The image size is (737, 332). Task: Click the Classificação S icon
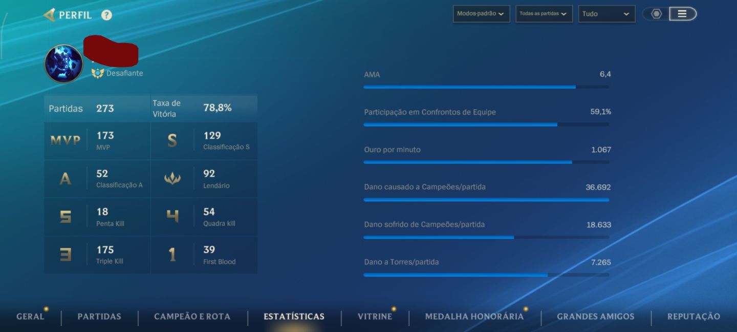172,141
